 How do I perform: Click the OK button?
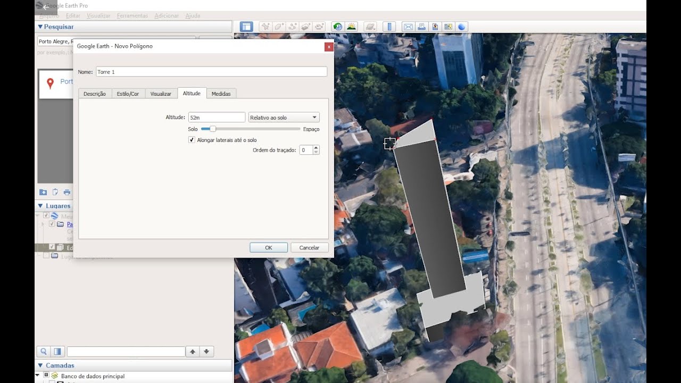(269, 247)
